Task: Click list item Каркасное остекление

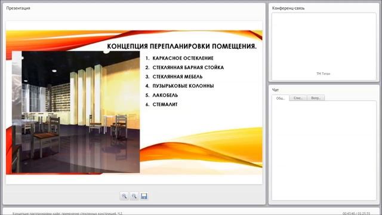Action: (183, 59)
